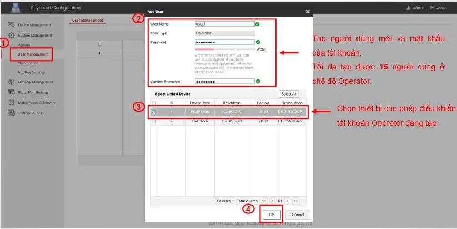Uncheck the IPC/IP Dome device checkbox
457x229 pixels.
tap(154, 112)
